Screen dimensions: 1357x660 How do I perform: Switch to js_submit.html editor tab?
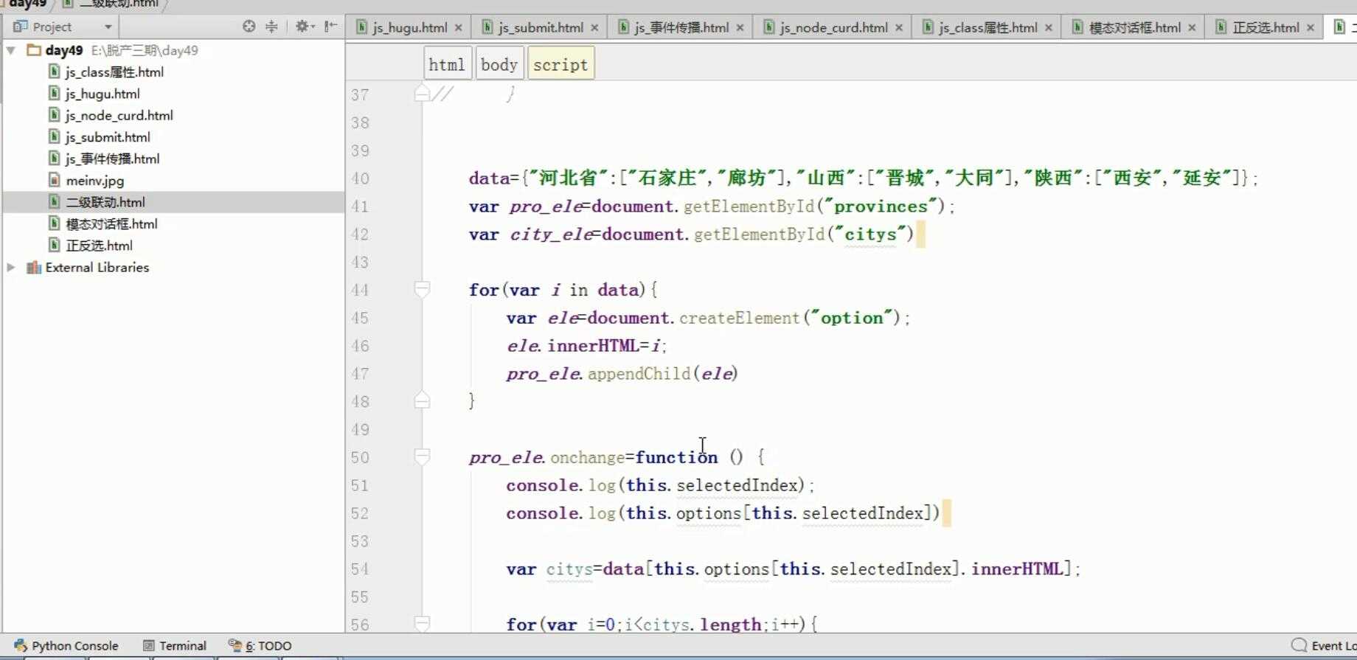[541, 27]
